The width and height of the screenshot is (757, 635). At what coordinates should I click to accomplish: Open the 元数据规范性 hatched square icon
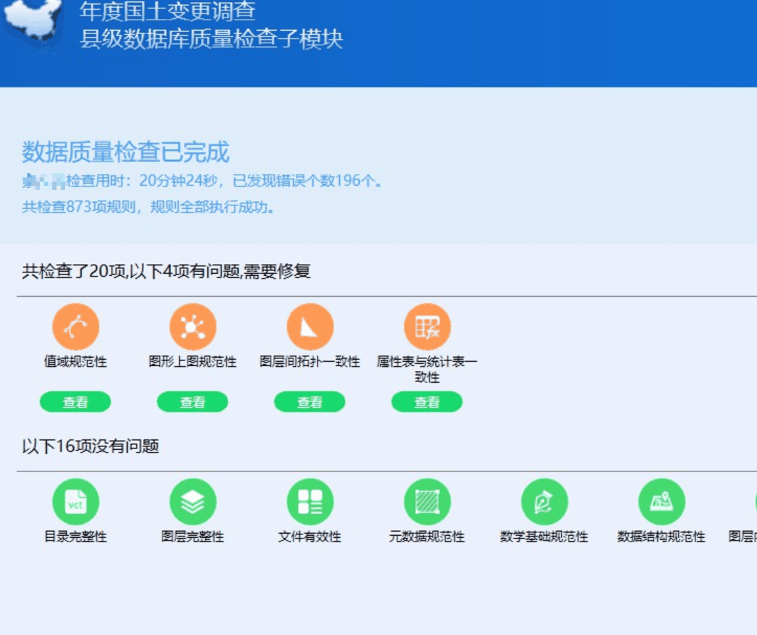[x=427, y=502]
